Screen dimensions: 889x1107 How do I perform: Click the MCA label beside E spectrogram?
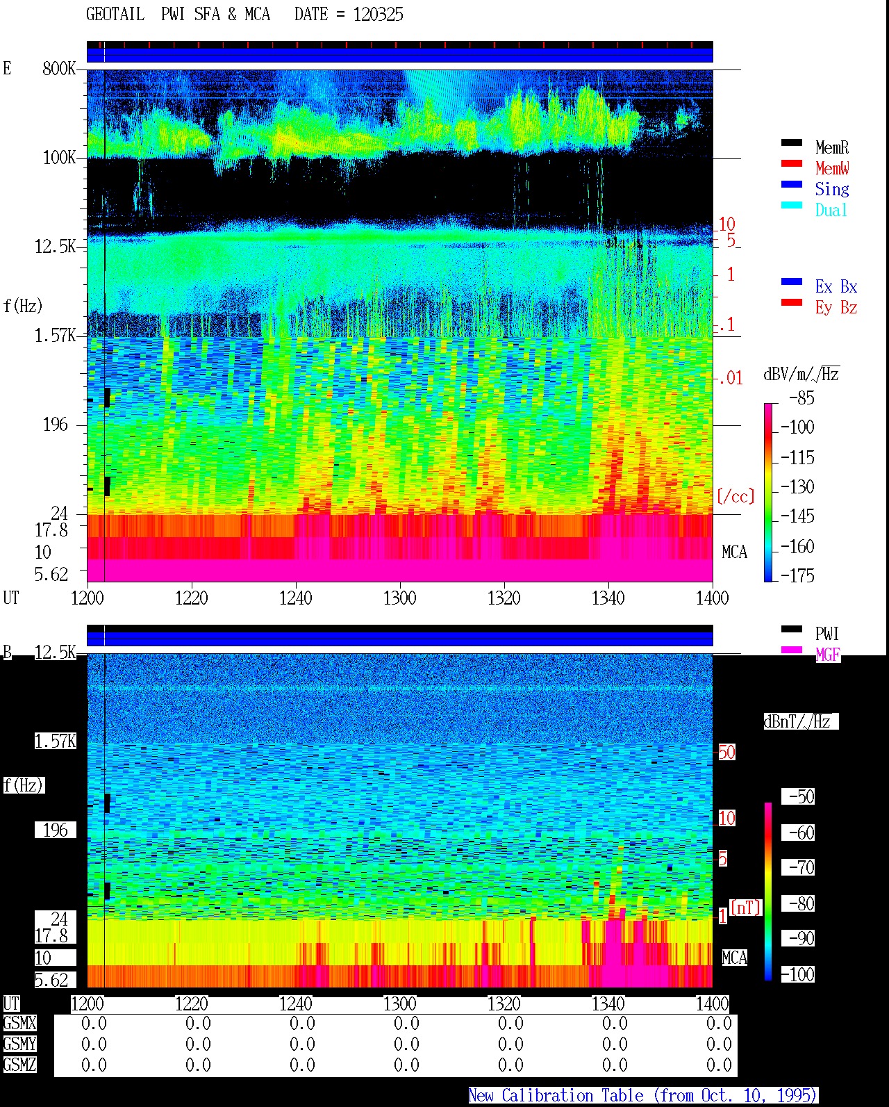(x=734, y=552)
